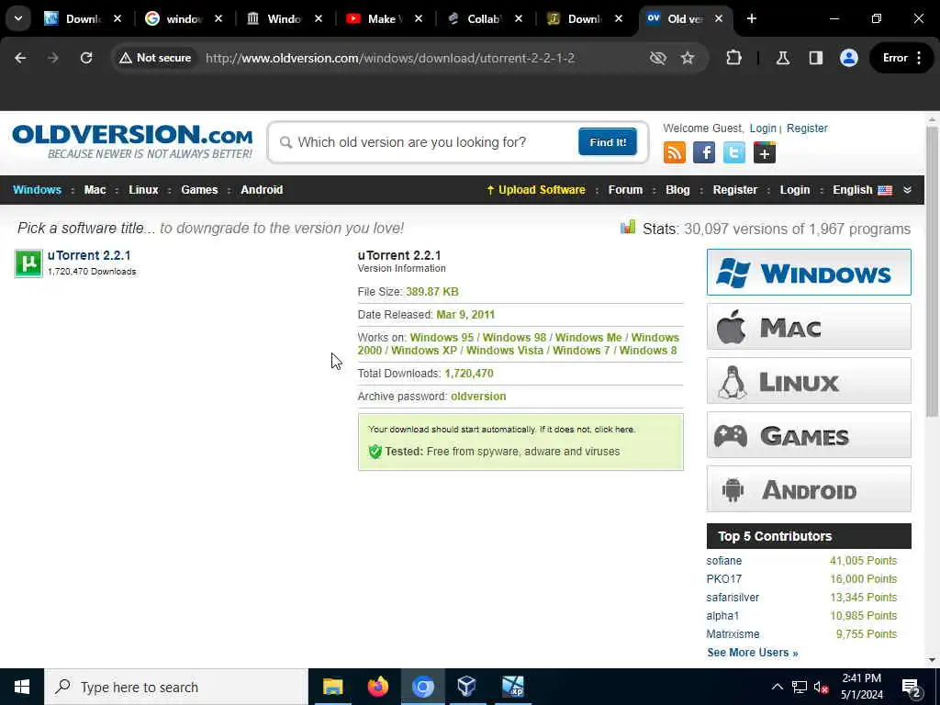Open the Forum navigation link
Viewport: 940px width, 705px height.
(625, 190)
